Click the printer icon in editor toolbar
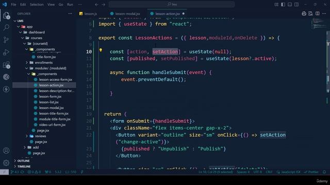Image resolution: width=330 pixels, height=185 pixels. [304, 14]
